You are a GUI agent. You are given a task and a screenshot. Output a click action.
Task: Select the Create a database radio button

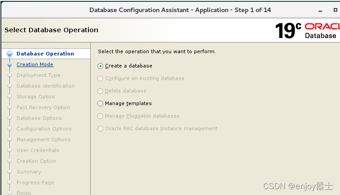click(100, 66)
